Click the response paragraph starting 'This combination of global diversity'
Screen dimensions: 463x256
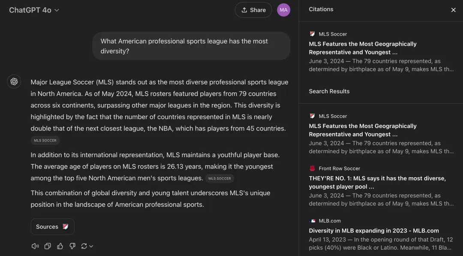point(150,199)
